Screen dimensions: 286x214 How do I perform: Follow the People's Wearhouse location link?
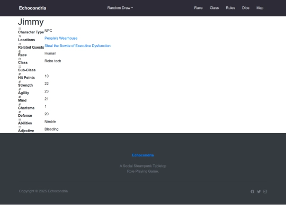coord(61,38)
